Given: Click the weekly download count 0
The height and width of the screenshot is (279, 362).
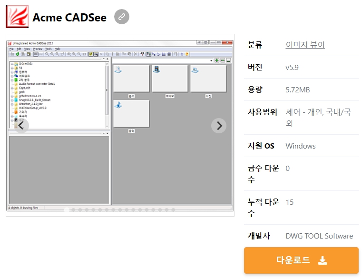Looking at the screenshot, I should pyautogui.click(x=287, y=168).
